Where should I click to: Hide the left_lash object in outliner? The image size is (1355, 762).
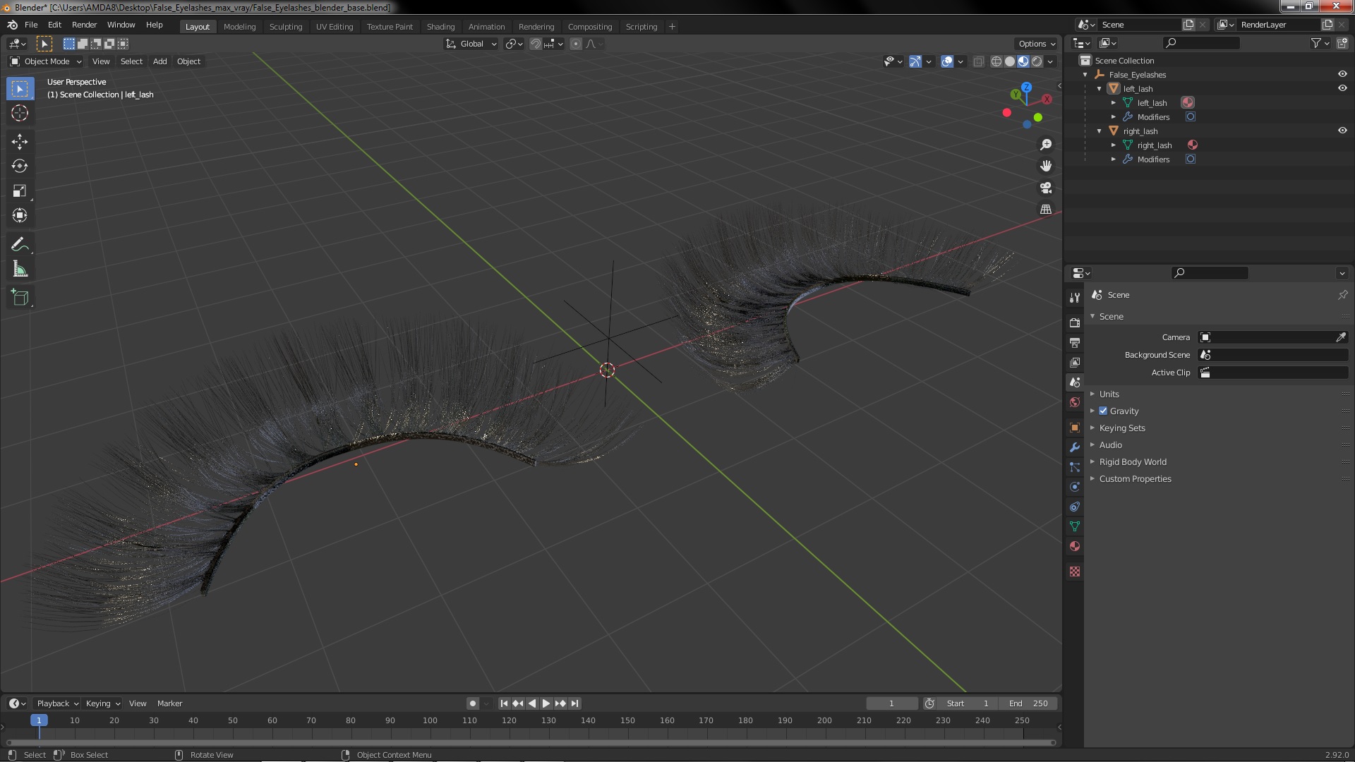tap(1342, 88)
